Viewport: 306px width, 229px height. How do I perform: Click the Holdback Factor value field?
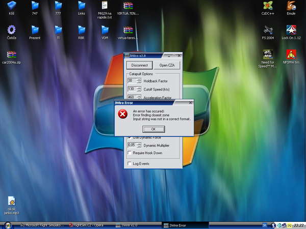coord(132,80)
